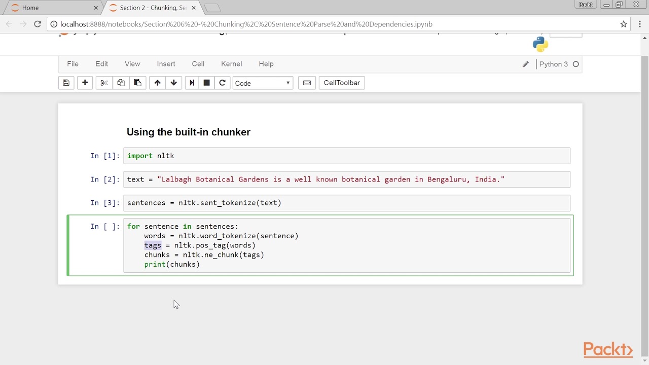Open the Cell menu
Viewport: 649px width, 365px height.
coord(198,64)
